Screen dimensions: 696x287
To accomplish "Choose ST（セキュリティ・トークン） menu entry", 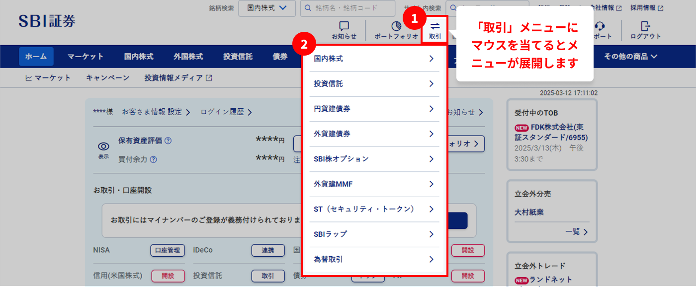I will [x=374, y=209].
